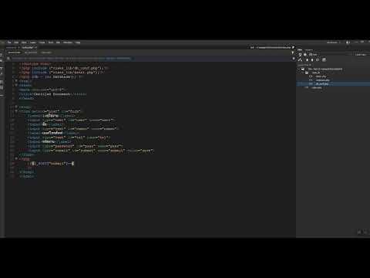Open the File menu

coord(9,42)
